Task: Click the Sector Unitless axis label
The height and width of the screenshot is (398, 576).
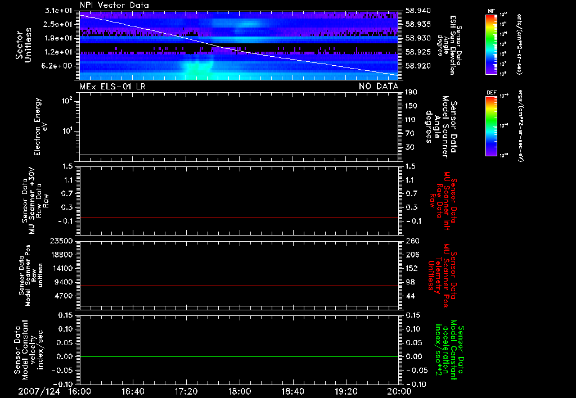Action: click(x=24, y=45)
